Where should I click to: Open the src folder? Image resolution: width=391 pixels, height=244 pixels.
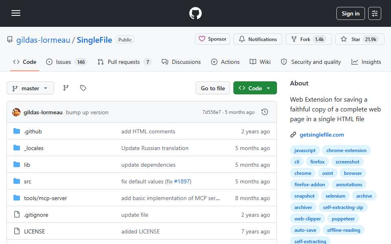pyautogui.click(x=27, y=181)
